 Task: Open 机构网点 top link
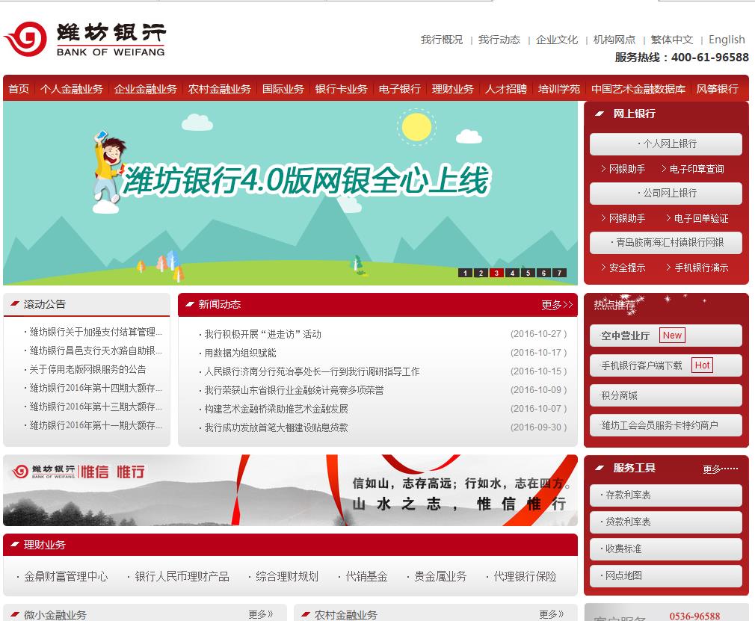(x=614, y=40)
